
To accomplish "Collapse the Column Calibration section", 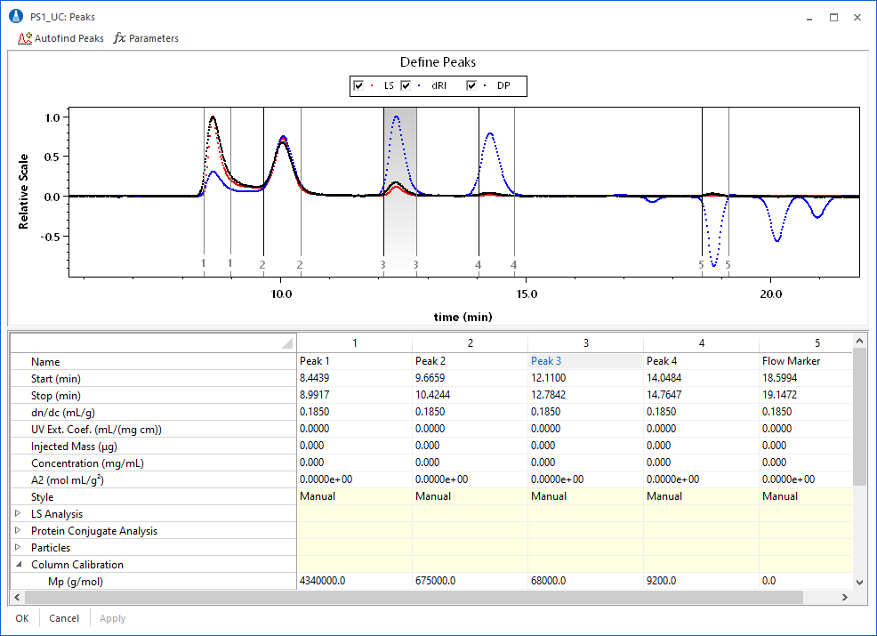I will [x=19, y=565].
